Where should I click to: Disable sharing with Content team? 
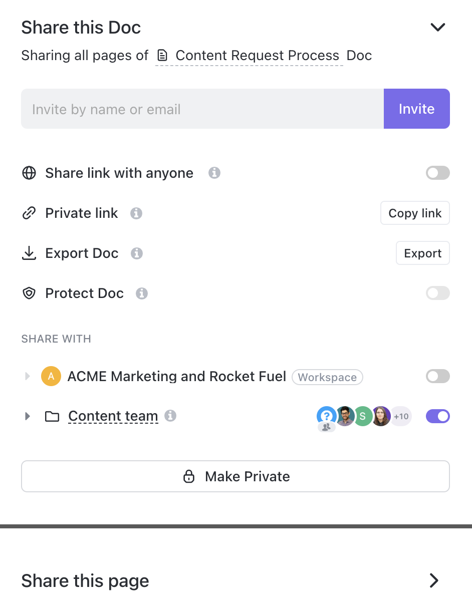pos(437,416)
